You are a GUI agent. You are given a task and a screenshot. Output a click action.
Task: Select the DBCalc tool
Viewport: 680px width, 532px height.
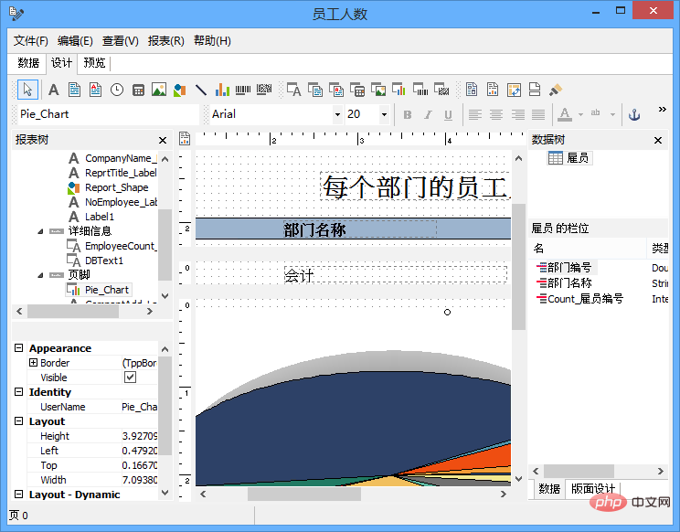(x=357, y=90)
